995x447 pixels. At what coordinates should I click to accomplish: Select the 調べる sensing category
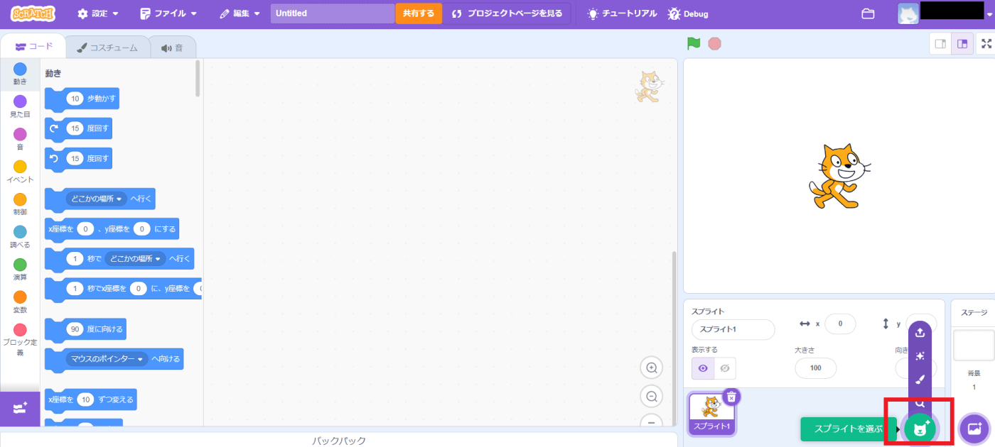pos(20,237)
